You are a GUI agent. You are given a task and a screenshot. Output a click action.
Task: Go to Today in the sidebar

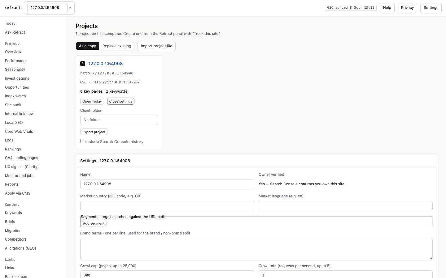(10, 23)
